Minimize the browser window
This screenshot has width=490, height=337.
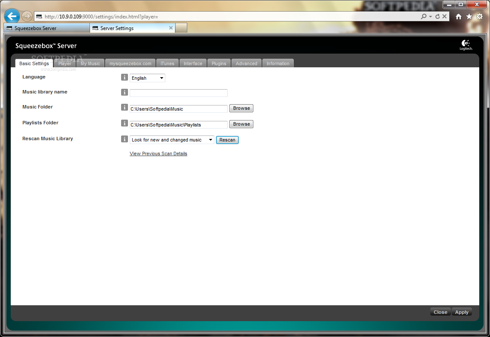click(x=449, y=4)
